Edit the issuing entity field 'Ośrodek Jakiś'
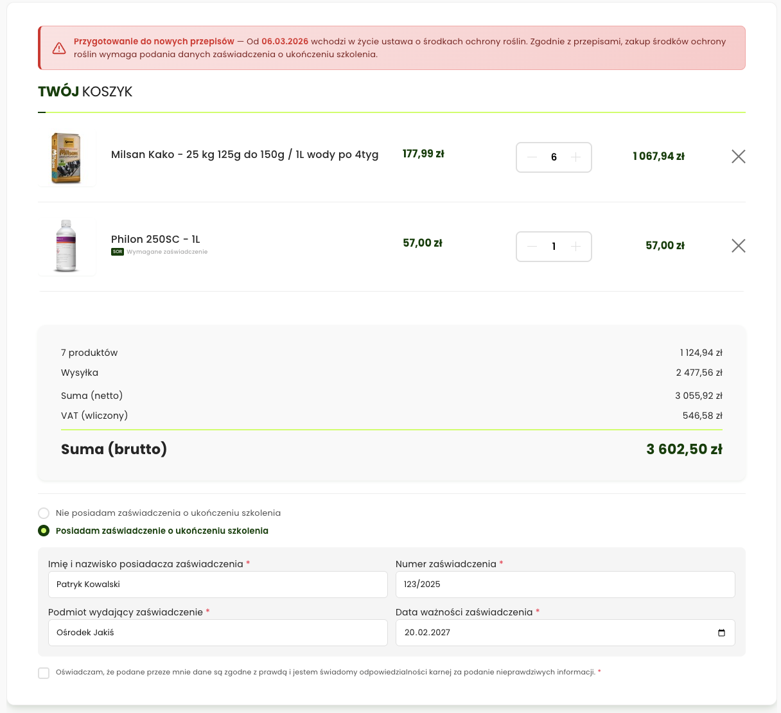Screen dimensions: 781x713 tap(218, 633)
